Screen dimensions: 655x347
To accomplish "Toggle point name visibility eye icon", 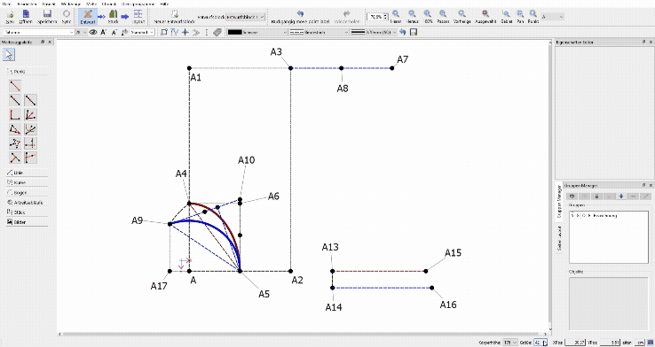I will click(93, 32).
